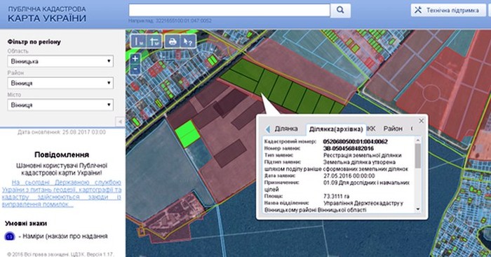Viewport: 491px width, 257px height.
Task: Open the Район dropdown showing Вінниця
Action: 60,83
